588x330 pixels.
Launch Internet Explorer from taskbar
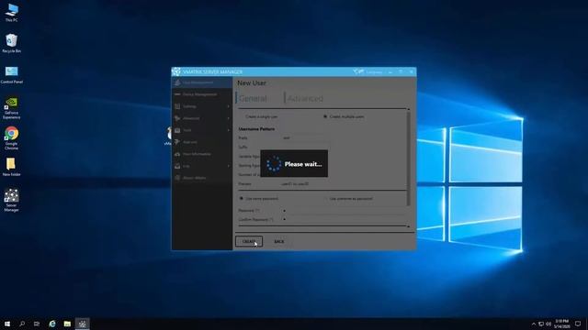tap(52, 324)
